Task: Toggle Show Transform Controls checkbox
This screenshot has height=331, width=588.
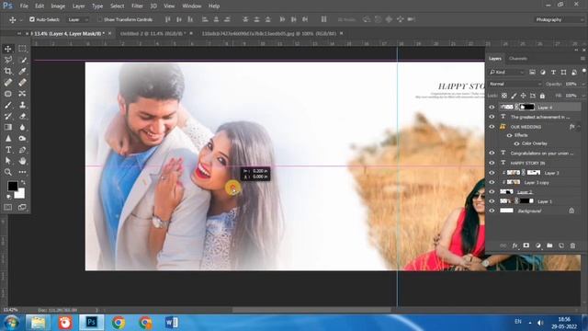Action: tap(99, 19)
